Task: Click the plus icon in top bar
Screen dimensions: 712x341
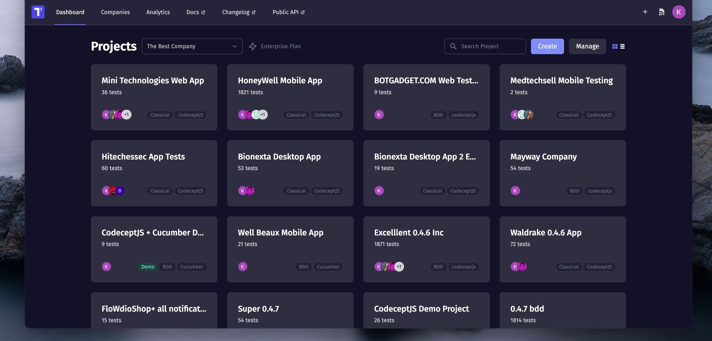Action: coord(645,12)
